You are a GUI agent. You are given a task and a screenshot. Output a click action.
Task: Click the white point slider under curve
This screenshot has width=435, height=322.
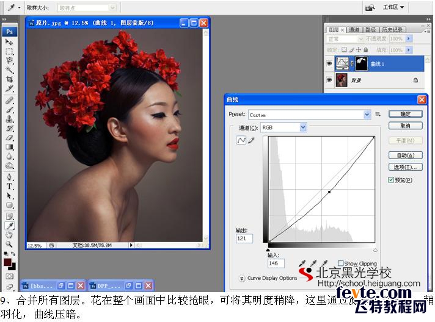[x=375, y=250]
